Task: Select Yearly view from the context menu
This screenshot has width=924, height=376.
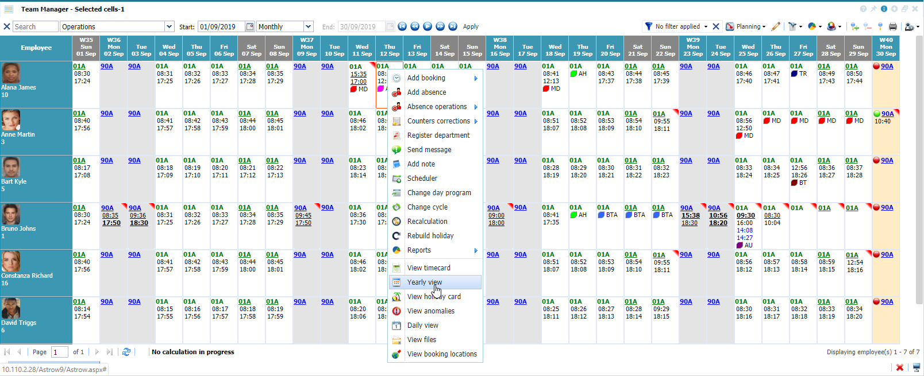Action: pos(425,282)
